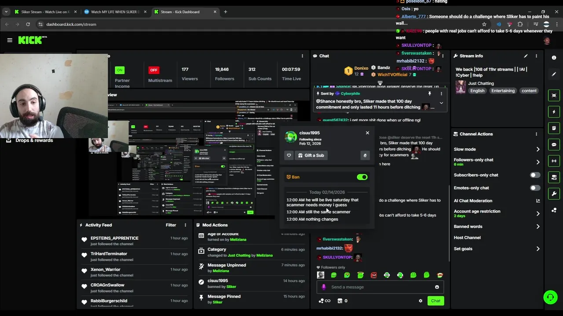Image resolution: width=563 pixels, height=316 pixels.
Task: Switch to Sliker Stream browser tab
Action: click(45, 12)
